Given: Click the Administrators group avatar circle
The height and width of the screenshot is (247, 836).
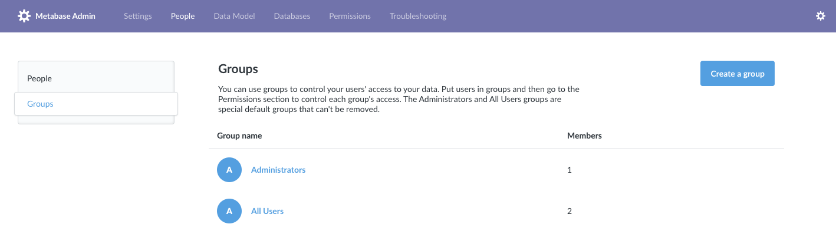Looking at the screenshot, I should click(229, 170).
